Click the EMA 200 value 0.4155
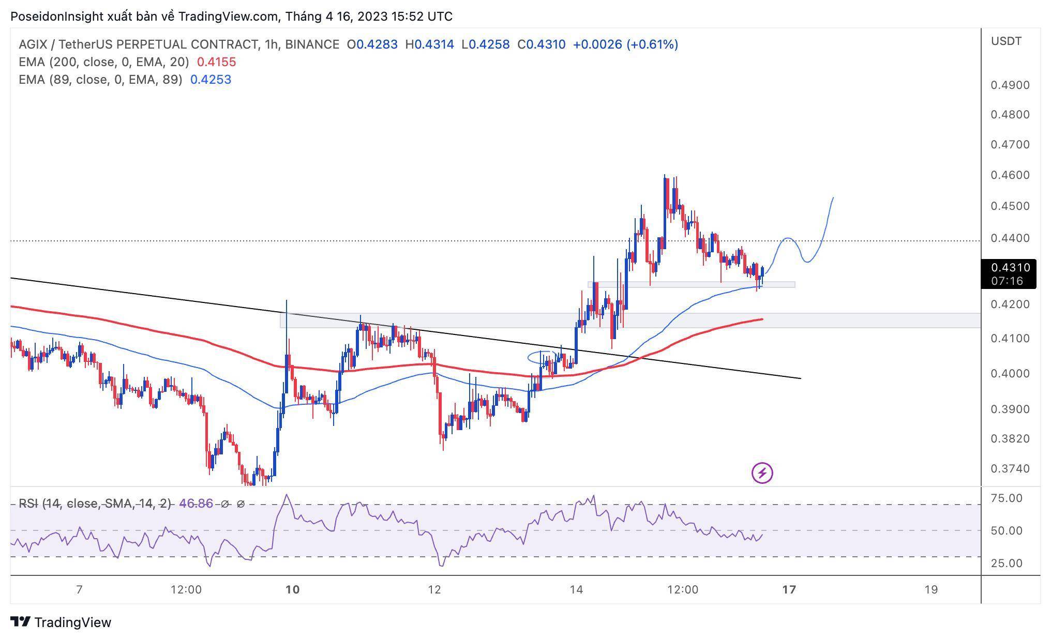Viewport: 1051px width, 640px height. click(x=216, y=62)
